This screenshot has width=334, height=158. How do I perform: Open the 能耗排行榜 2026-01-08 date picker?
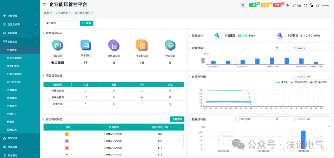311,119
